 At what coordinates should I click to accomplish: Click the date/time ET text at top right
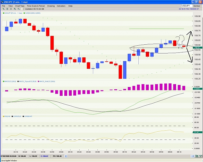(189, 9)
